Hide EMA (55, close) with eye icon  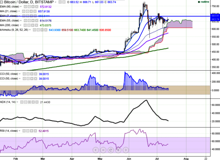click(25, 21)
